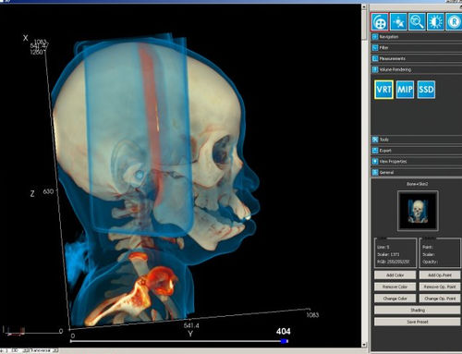Expand the View Properties section
Image resolution: width=462 pixels, height=354 pixels.
(x=417, y=162)
